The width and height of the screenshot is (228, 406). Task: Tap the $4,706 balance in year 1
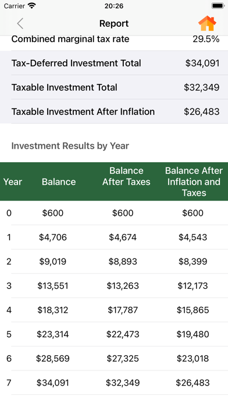pyautogui.click(x=53, y=237)
